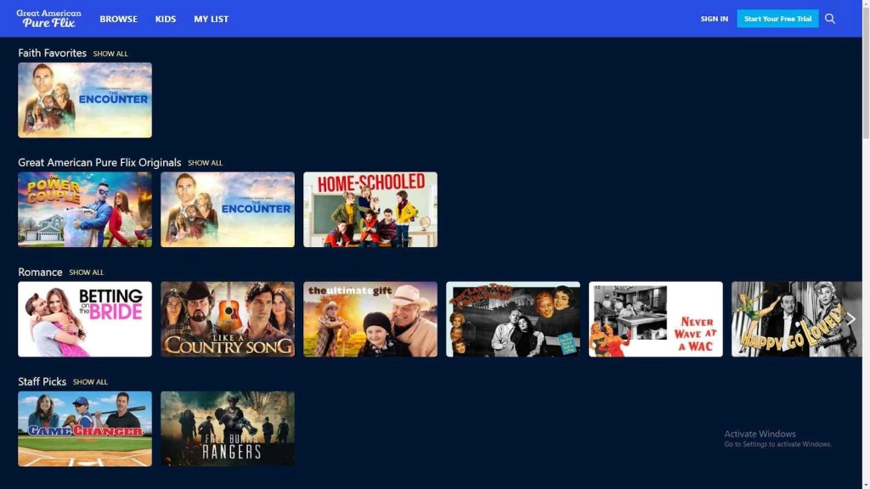Open The Power Couple thumbnail
The width and height of the screenshot is (870, 489).
85,209
